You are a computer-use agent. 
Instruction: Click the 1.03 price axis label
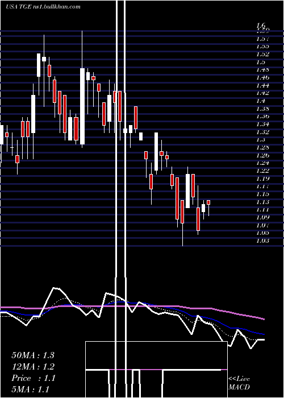pyautogui.click(x=262, y=241)
